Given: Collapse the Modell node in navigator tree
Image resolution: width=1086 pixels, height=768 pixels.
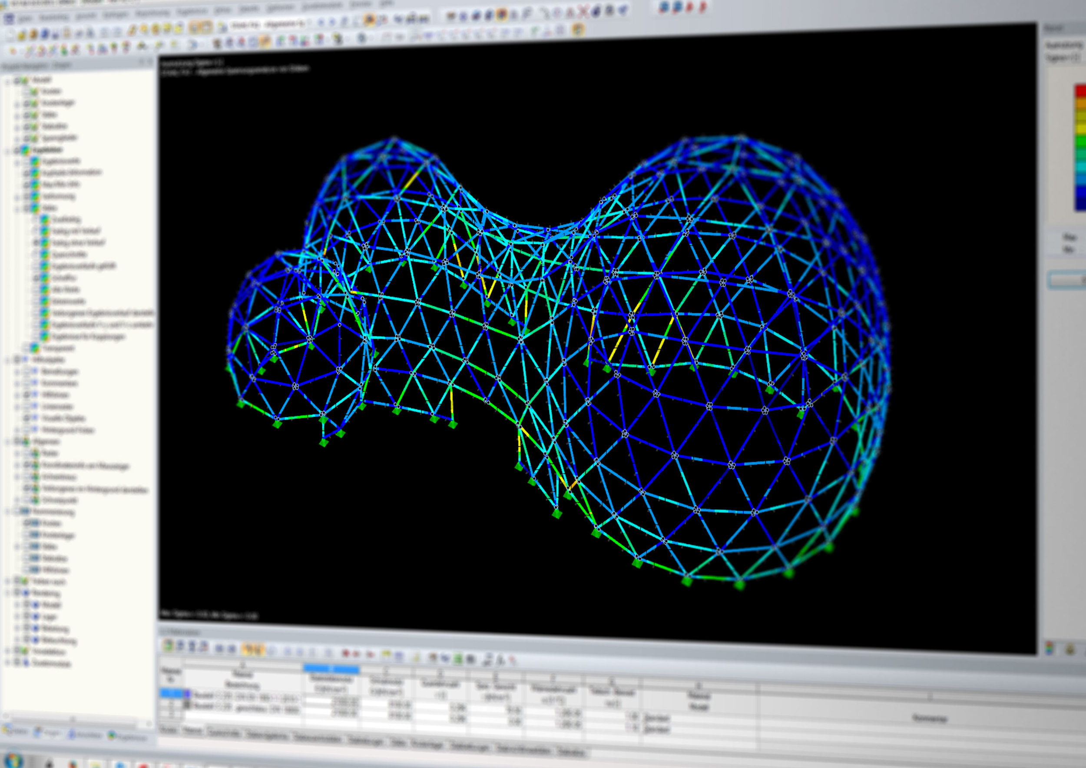Looking at the screenshot, I should 7,81.
